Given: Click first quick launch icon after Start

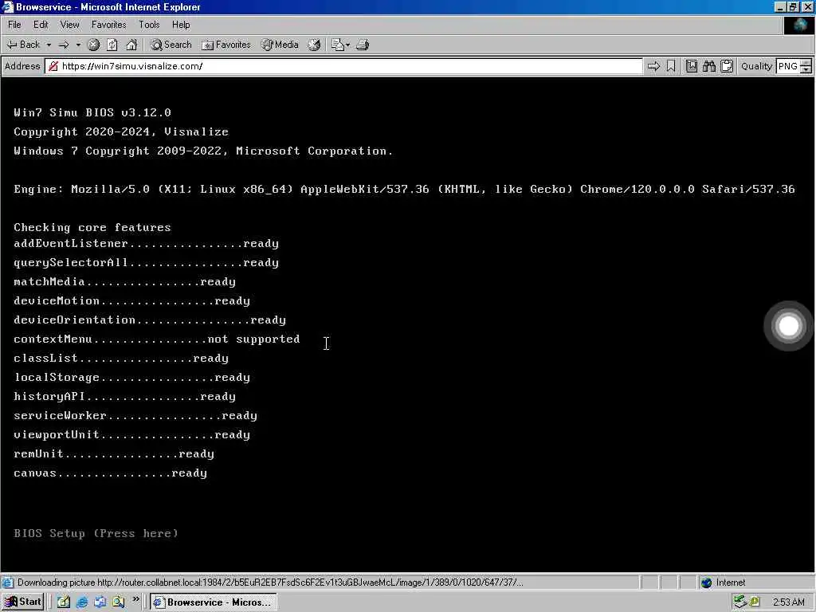Looking at the screenshot, I should pos(64,602).
